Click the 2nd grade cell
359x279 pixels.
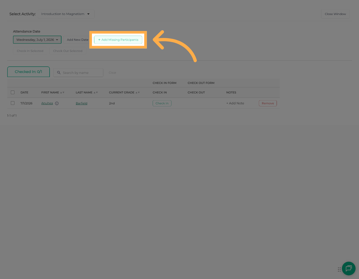(x=112, y=103)
